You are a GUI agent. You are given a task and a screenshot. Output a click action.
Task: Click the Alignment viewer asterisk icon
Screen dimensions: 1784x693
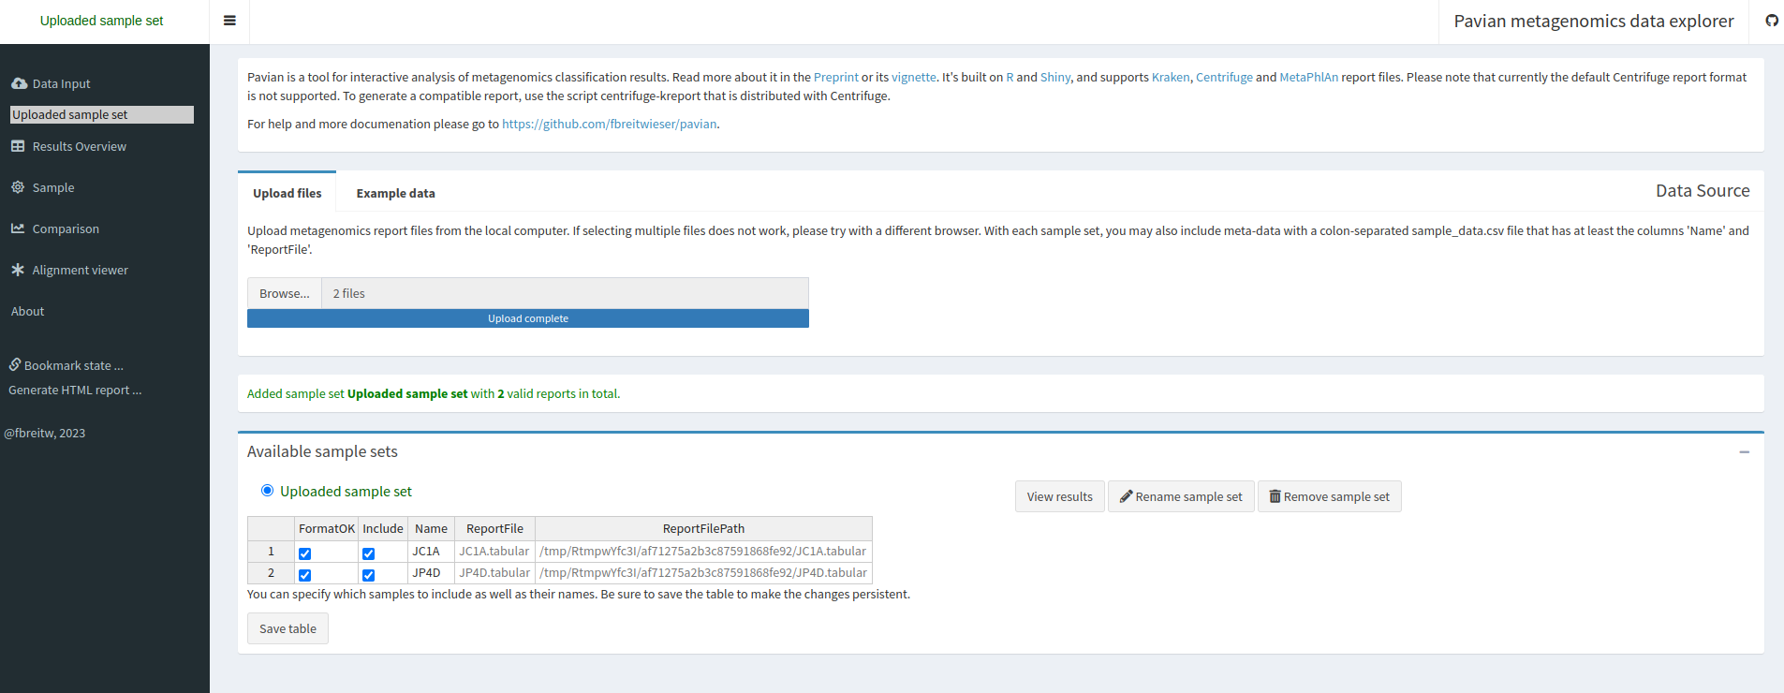[18, 270]
